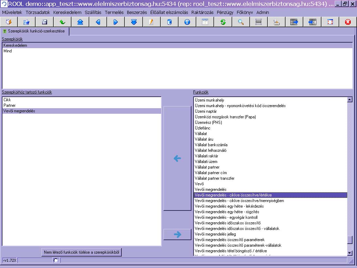Select Partner in the role functions list
The width and height of the screenshot is (357, 268).
[9, 105]
